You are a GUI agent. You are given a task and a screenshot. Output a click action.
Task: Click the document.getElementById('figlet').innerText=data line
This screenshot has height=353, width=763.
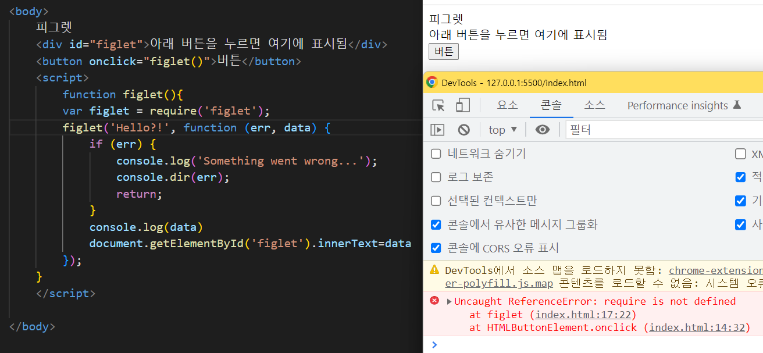(x=251, y=244)
